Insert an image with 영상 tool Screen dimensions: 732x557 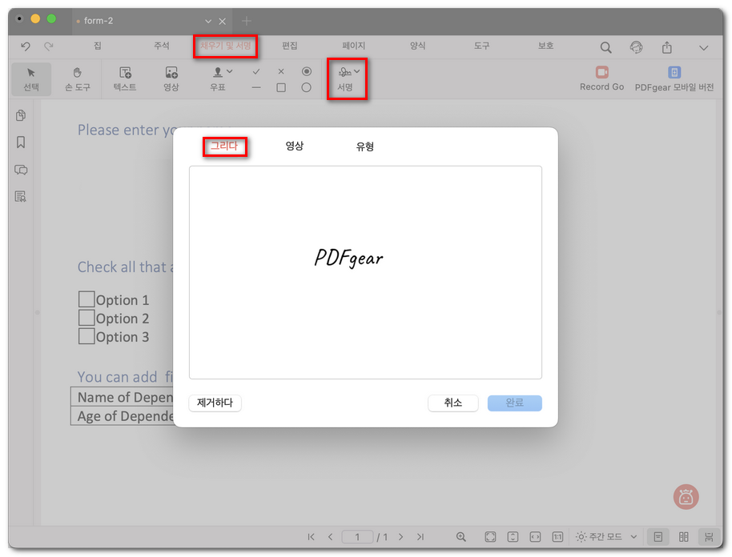pyautogui.click(x=171, y=79)
